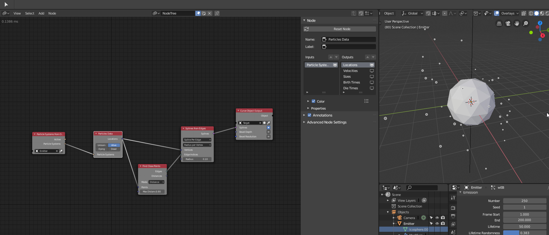Image resolution: width=549 pixels, height=235 pixels.
Task: Expand View Layers in the outliner
Action: pos(388,200)
